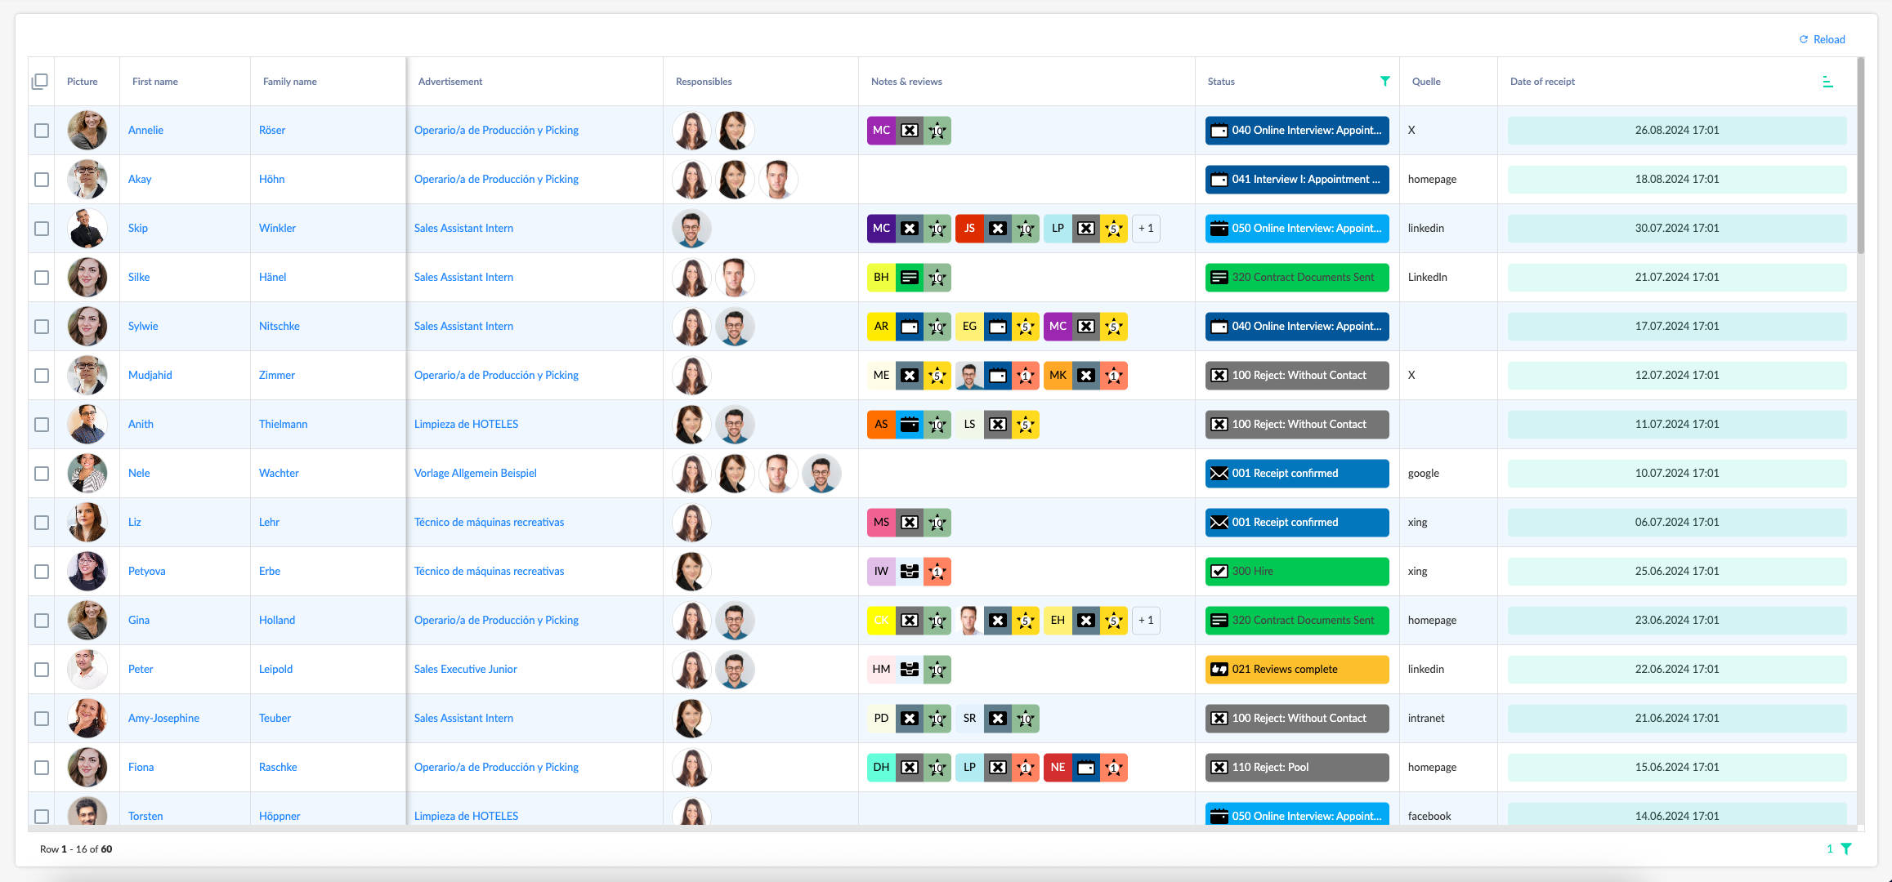Viewport: 1892px width, 882px height.
Task: Click the sort icon in Date of receipt header
Action: click(x=1827, y=82)
